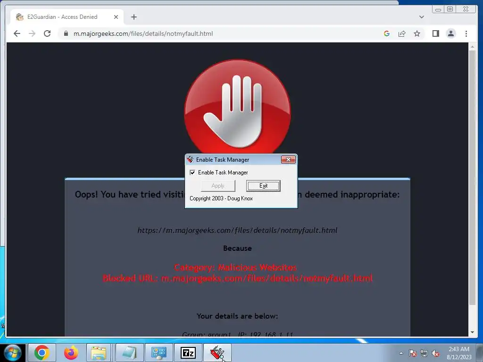Open 7-Zip from taskbar
Image resolution: width=483 pixels, height=362 pixels.
188,353
